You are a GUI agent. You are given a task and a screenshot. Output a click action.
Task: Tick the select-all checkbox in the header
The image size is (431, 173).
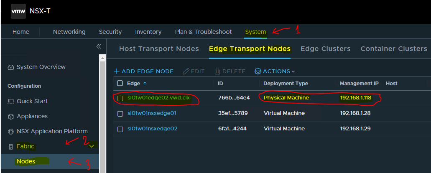tap(120, 83)
